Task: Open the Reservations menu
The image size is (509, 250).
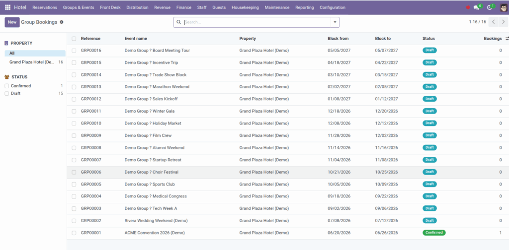Action: [45, 7]
